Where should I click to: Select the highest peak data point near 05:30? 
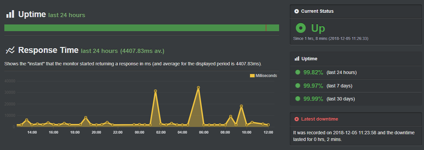point(198,87)
